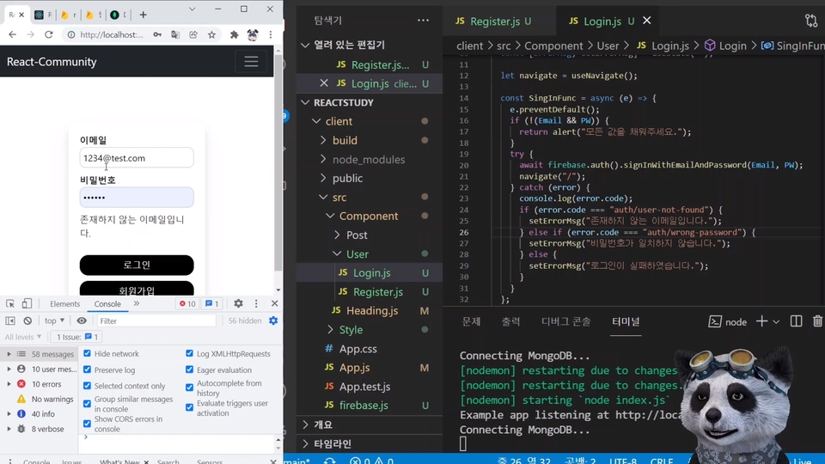825x464 pixels.
Task: Open the top context dropdown
Action: [54, 321]
